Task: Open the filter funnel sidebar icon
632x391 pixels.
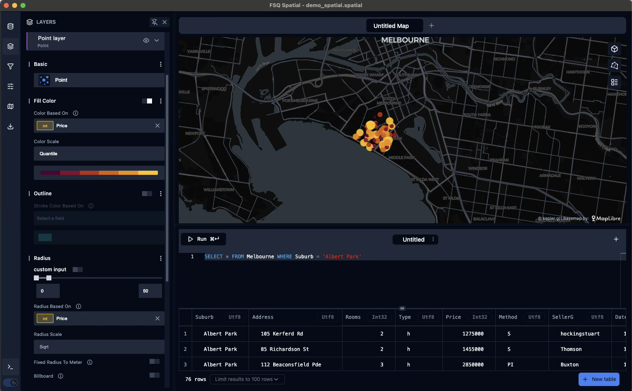Action: click(10, 66)
